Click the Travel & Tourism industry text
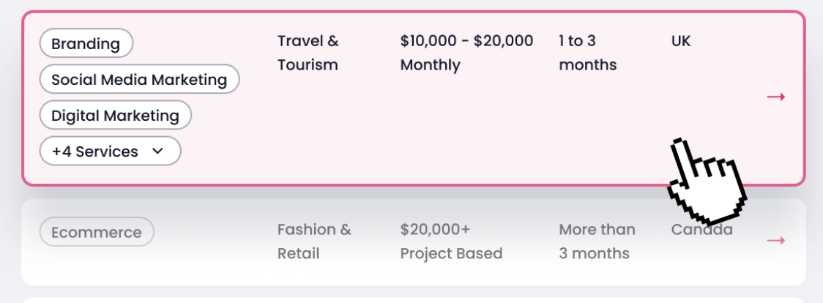This screenshot has height=303, width=823. coord(308,53)
